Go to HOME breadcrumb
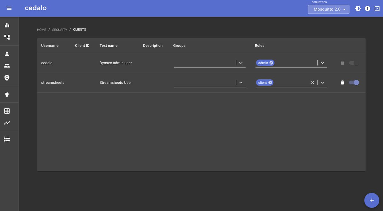 41,30
